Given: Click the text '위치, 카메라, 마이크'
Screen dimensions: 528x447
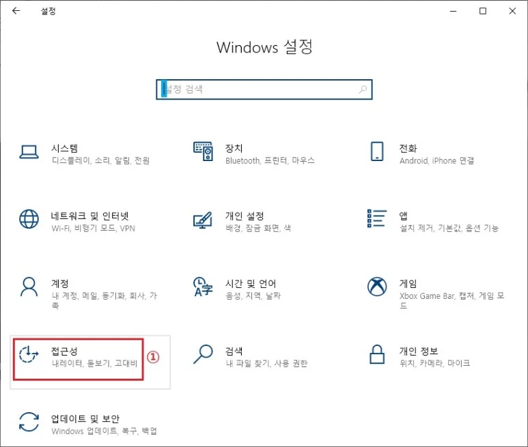Looking at the screenshot, I should tap(434, 363).
